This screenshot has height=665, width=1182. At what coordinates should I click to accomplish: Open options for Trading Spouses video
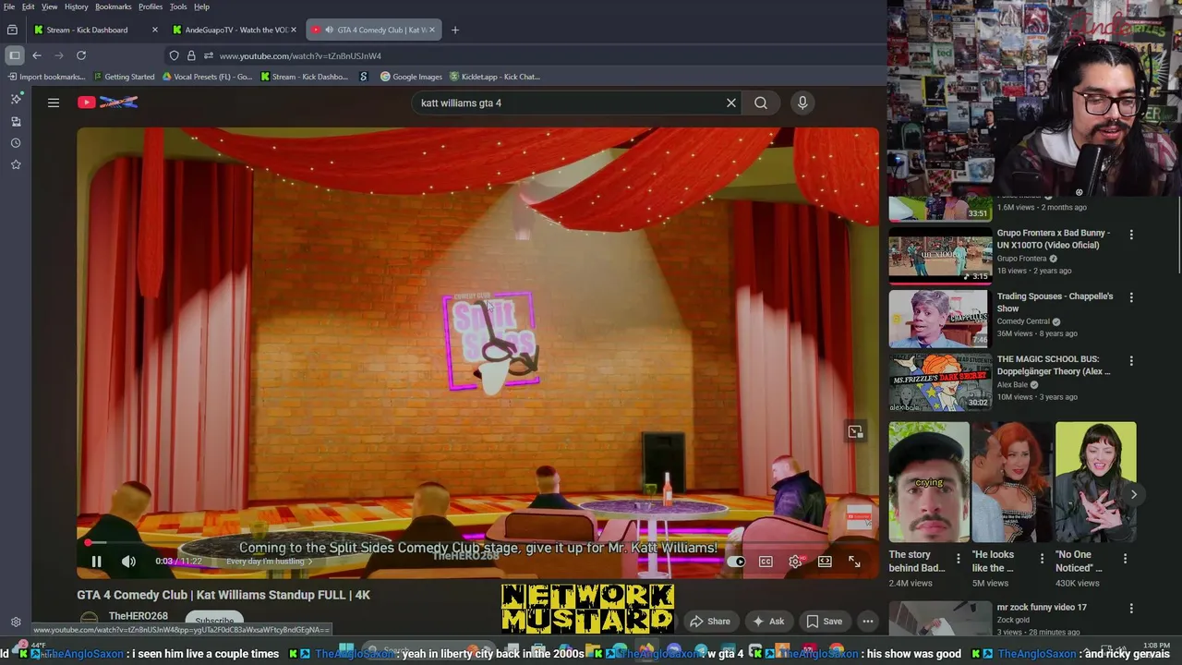(1131, 297)
